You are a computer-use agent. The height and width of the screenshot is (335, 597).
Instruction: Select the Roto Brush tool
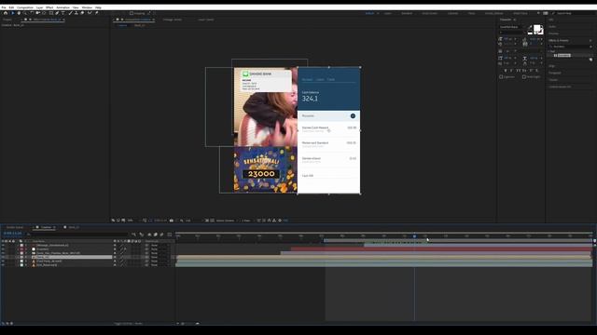(x=90, y=13)
